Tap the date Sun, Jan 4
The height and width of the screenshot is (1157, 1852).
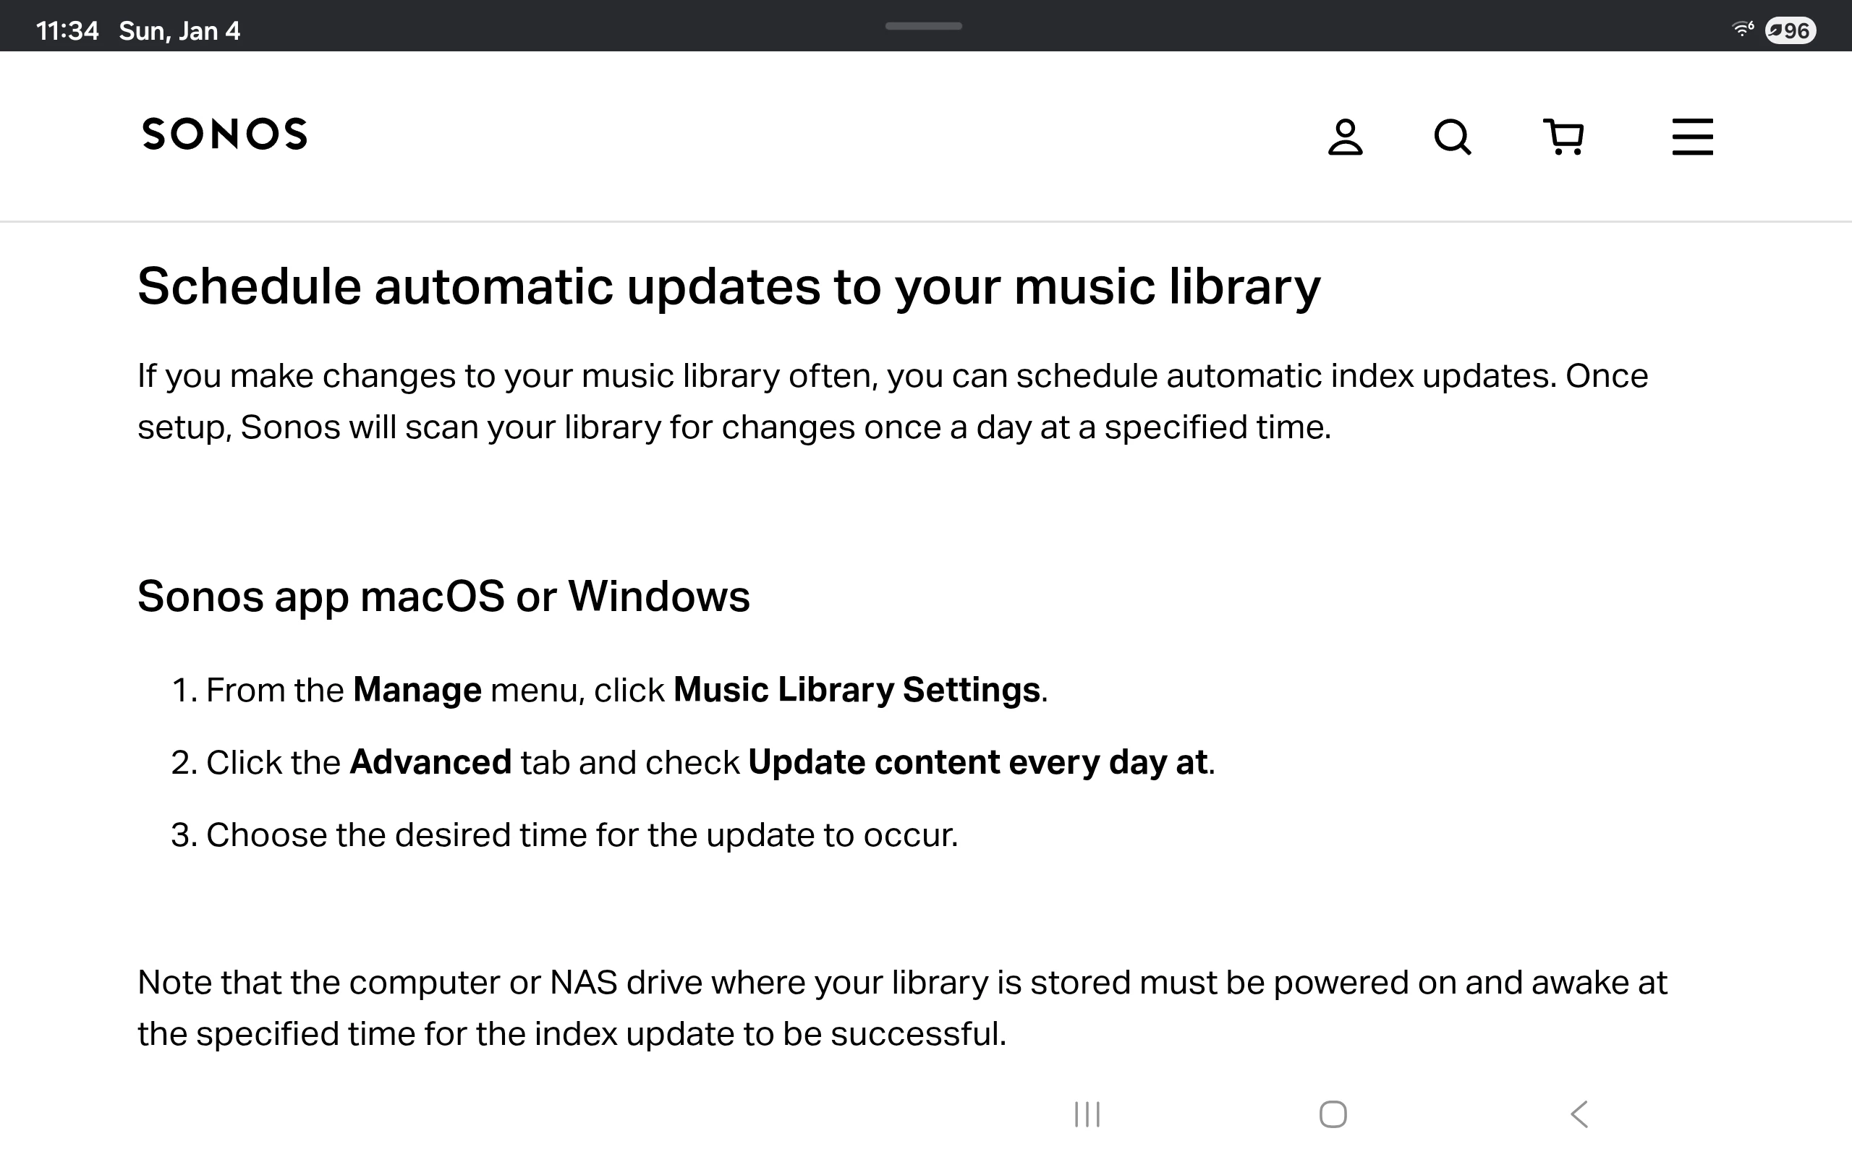coord(180,30)
